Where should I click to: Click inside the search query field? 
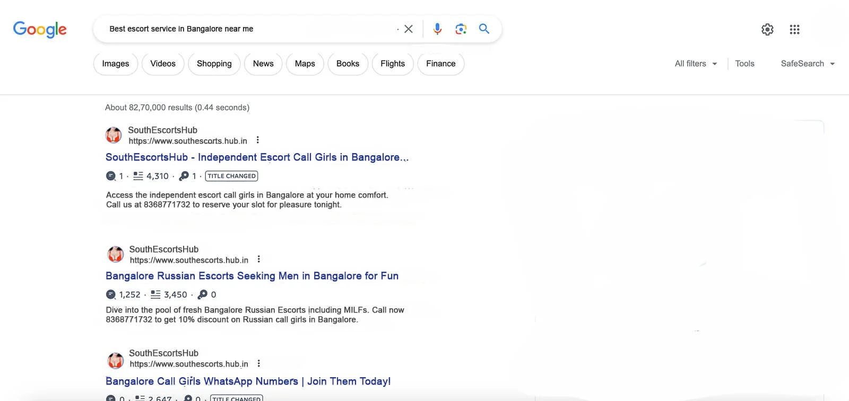(x=249, y=29)
